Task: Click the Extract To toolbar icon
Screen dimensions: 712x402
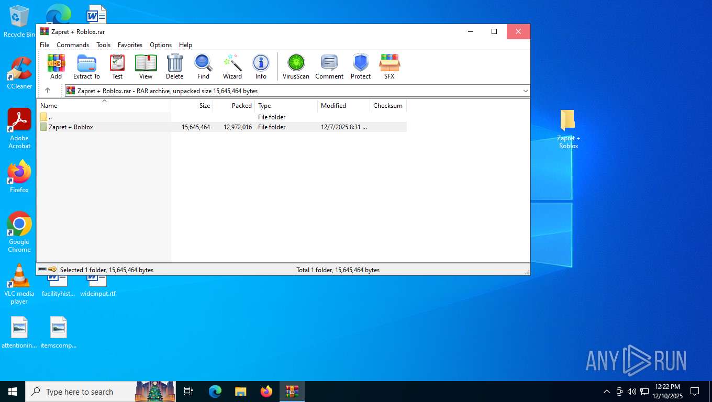Action: click(x=86, y=66)
